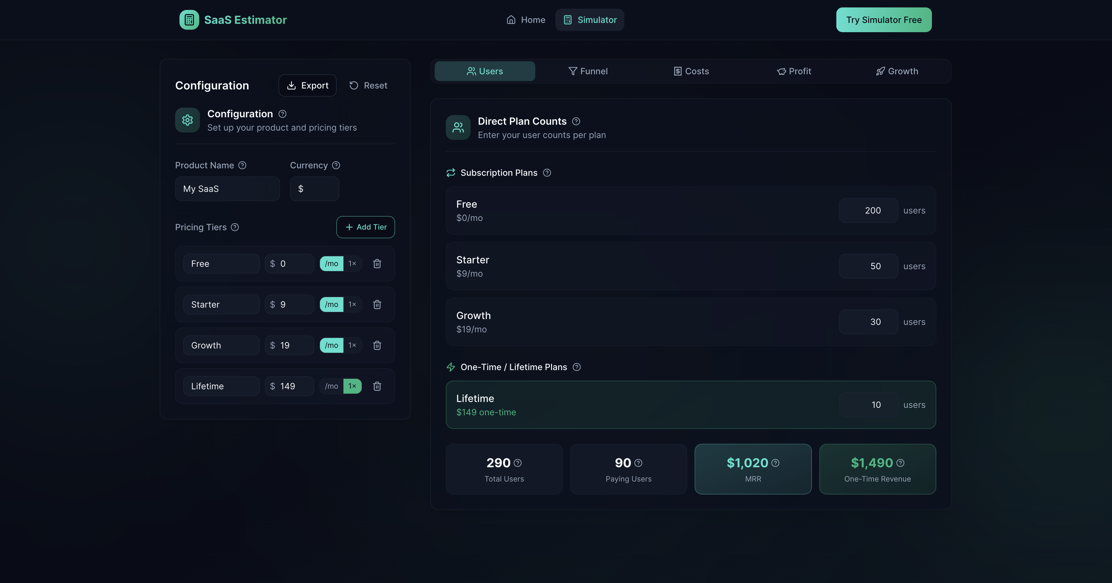Screen dimensions: 1112x583
Task: Click the Configuration gear icon
Action: pyautogui.click(x=187, y=120)
